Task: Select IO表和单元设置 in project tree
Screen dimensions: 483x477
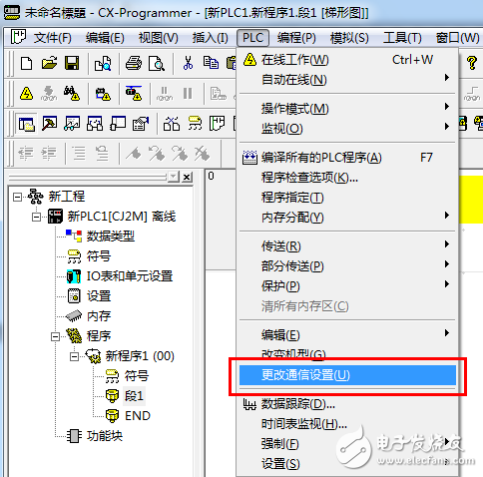Action: tap(130, 276)
